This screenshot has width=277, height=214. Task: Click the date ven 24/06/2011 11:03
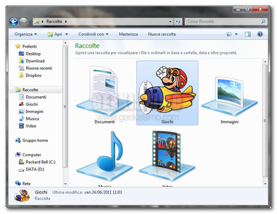coord(103,192)
